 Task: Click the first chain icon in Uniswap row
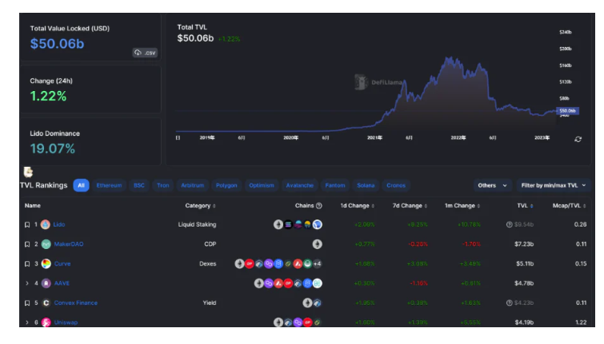(278, 322)
